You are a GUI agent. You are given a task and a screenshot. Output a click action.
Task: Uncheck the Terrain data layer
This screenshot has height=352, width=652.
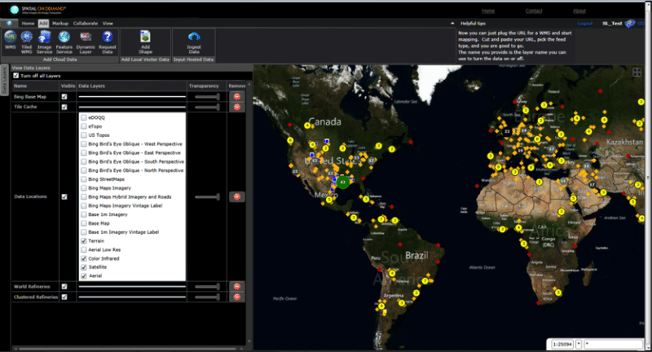coord(84,241)
